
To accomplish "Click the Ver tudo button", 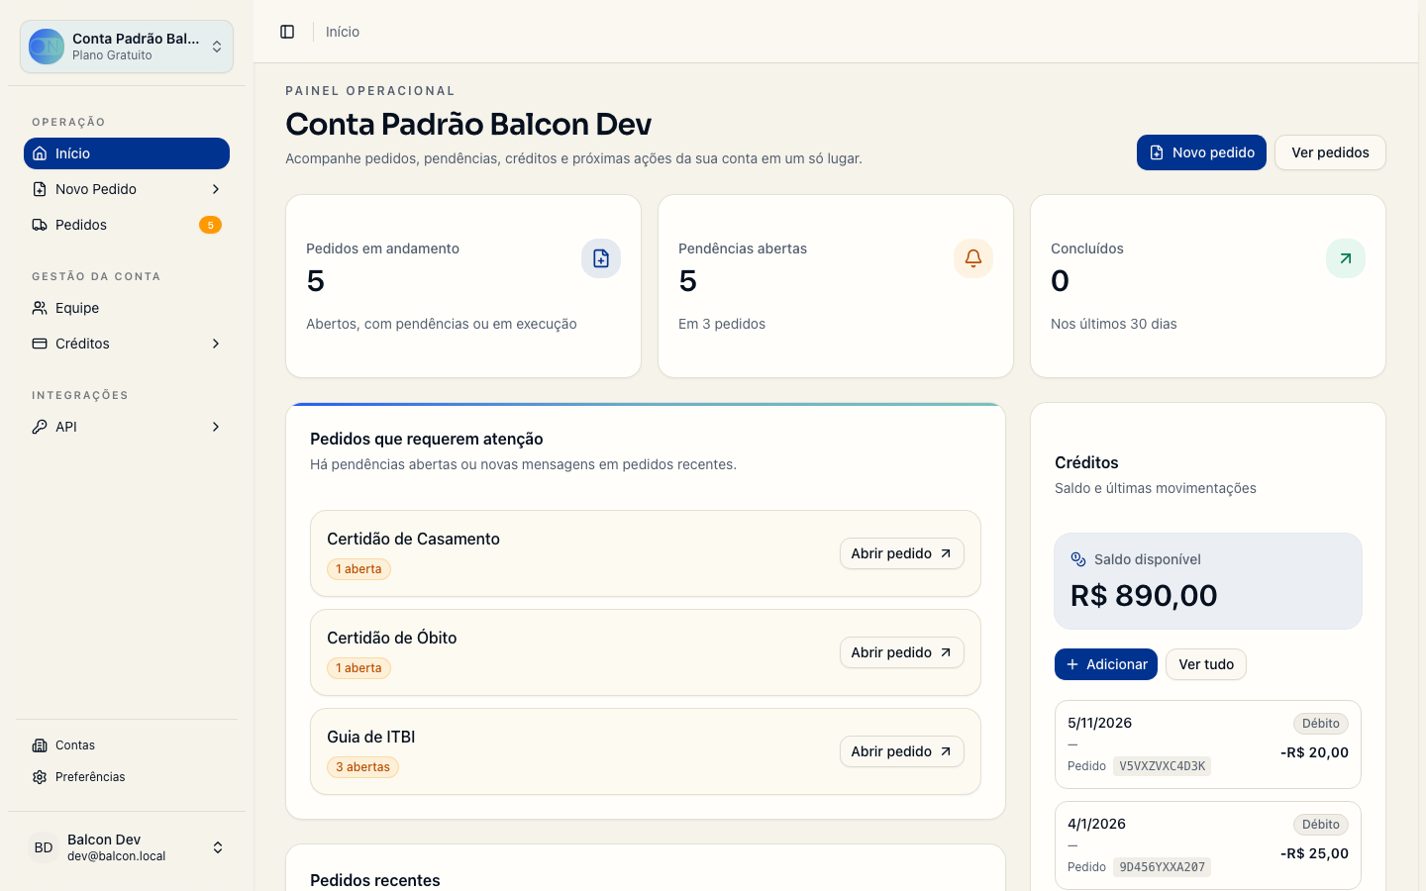I will click(1206, 664).
